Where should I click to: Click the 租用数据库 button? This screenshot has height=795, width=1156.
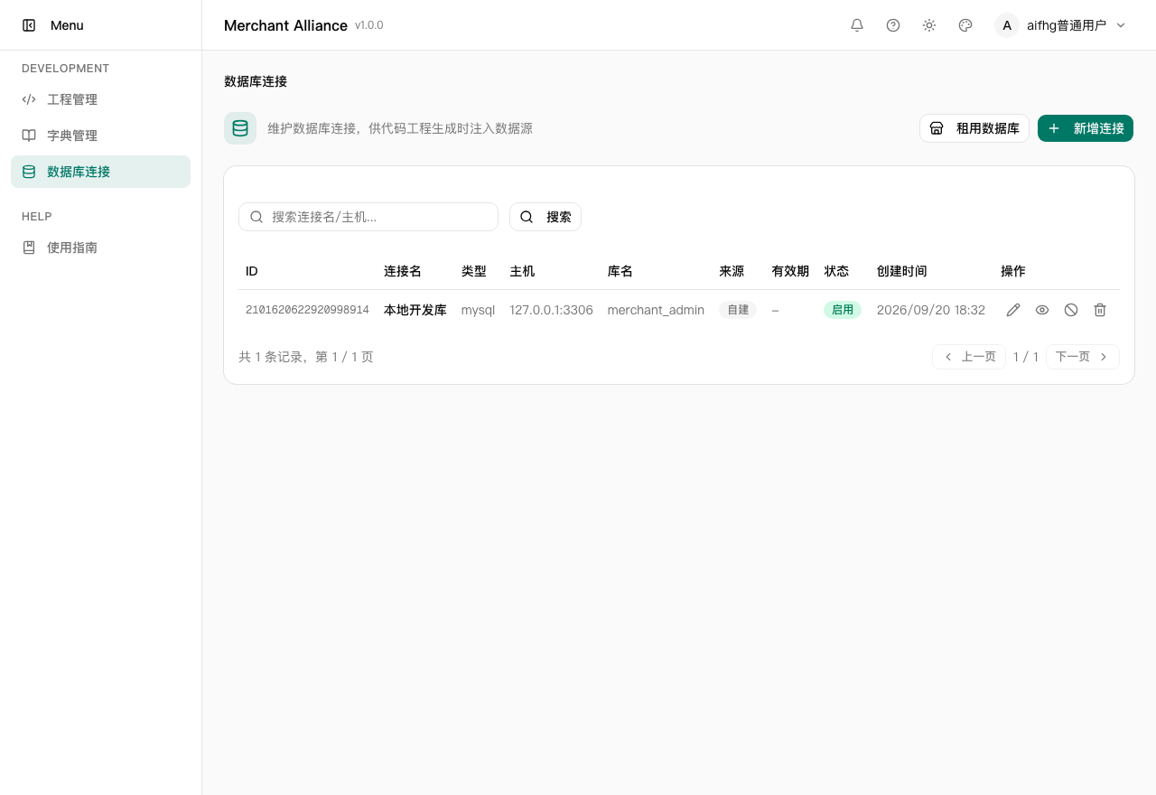pos(974,128)
